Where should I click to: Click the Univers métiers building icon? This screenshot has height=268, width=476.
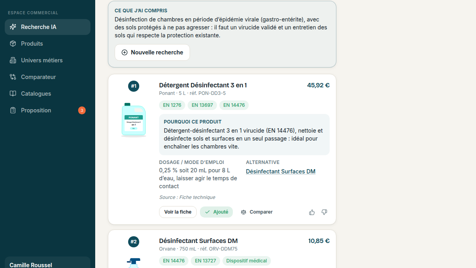(13, 60)
